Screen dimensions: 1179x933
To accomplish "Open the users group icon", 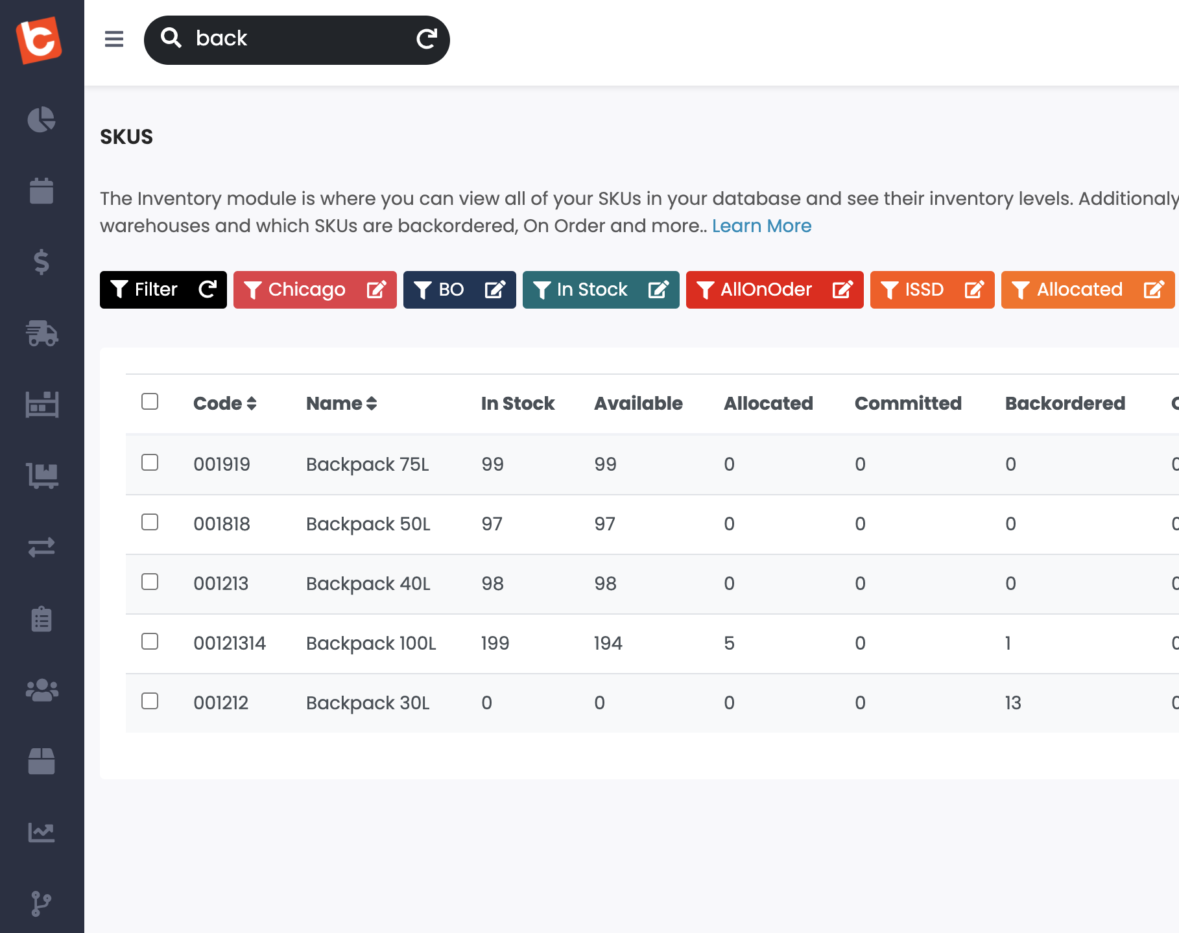I will click(42, 690).
